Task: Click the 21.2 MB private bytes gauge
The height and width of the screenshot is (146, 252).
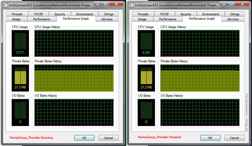Action: click(146, 78)
